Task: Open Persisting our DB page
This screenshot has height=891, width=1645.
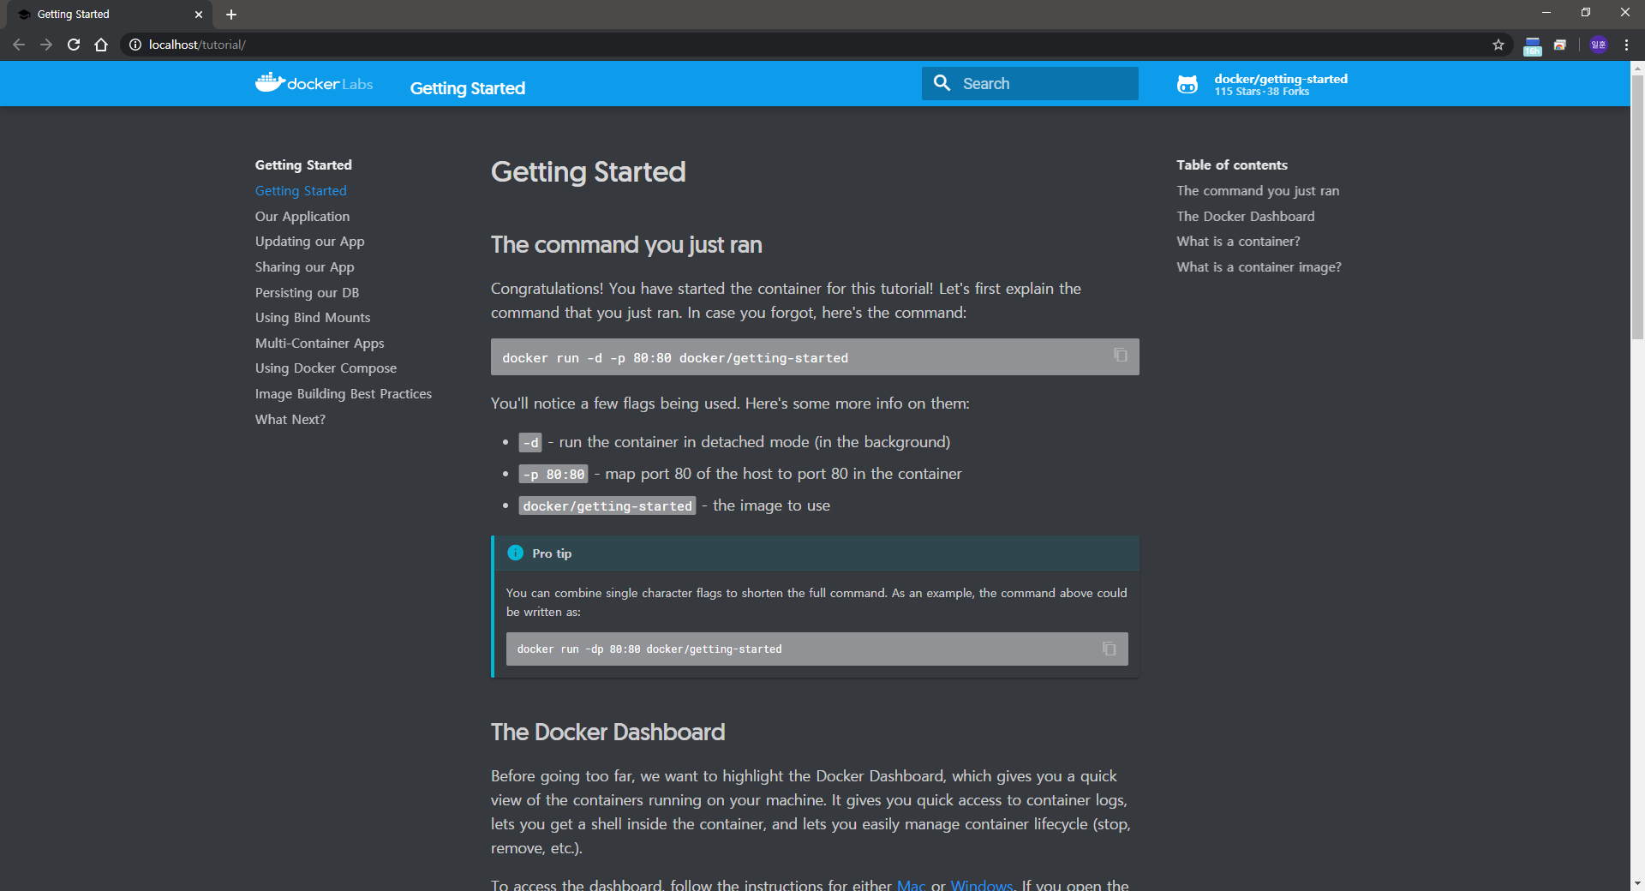Action: pos(307,292)
